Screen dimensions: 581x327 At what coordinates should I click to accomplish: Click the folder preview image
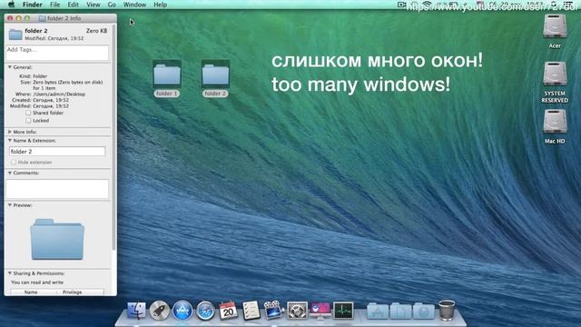coord(57,239)
